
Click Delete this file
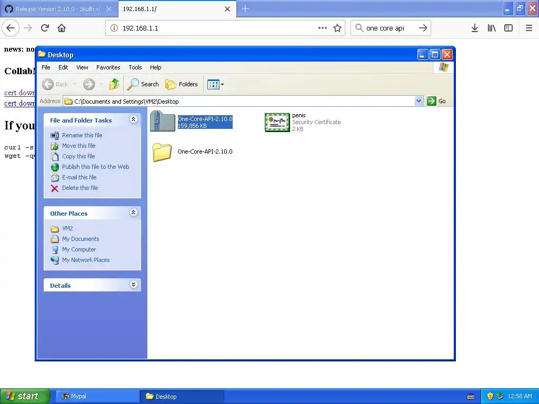coord(80,188)
